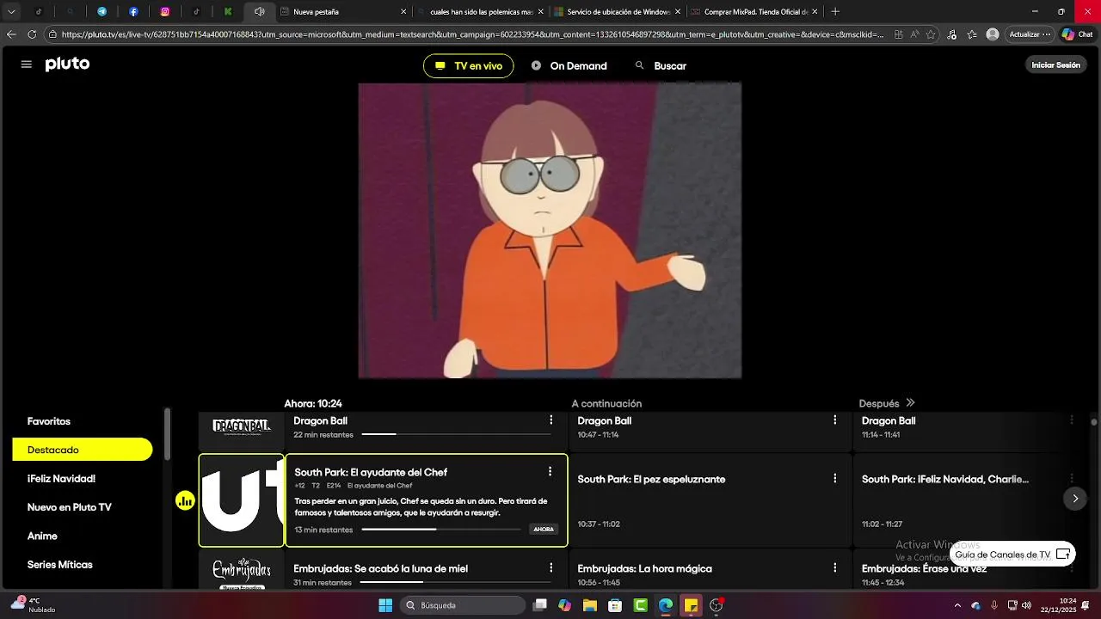The image size is (1101, 619).
Task: Open Windows Start menu
Action: click(x=385, y=605)
